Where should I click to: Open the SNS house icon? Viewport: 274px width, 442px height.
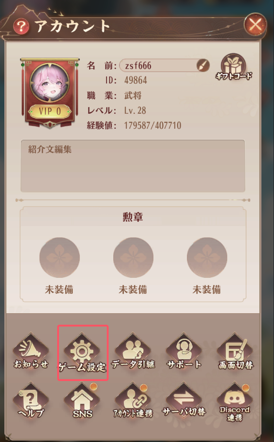coord(82,401)
